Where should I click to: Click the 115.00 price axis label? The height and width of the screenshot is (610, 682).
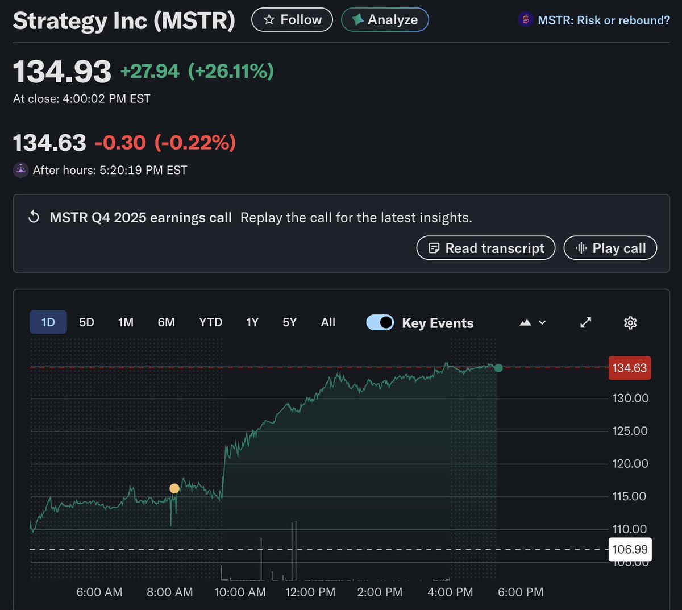[x=630, y=496]
